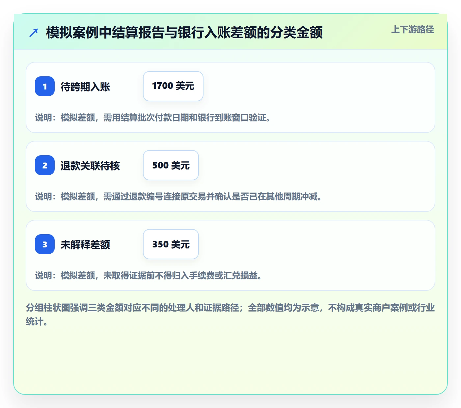Click the 350 美元 value box
This screenshot has width=461, height=408.
(171, 244)
